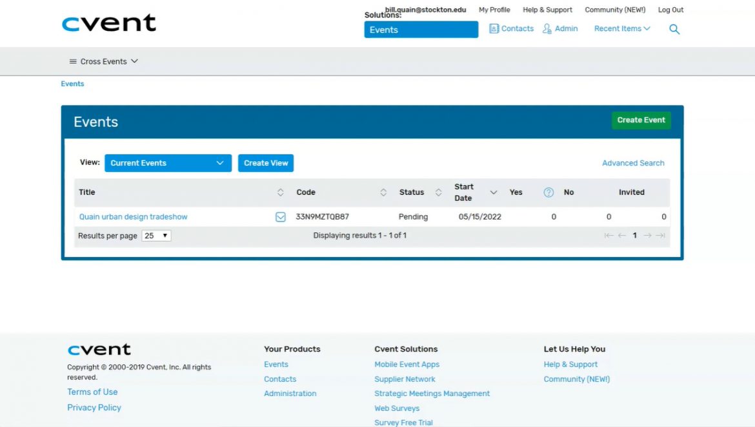This screenshot has height=427, width=755.
Task: Open Admin via the person icon
Action: [x=546, y=28]
